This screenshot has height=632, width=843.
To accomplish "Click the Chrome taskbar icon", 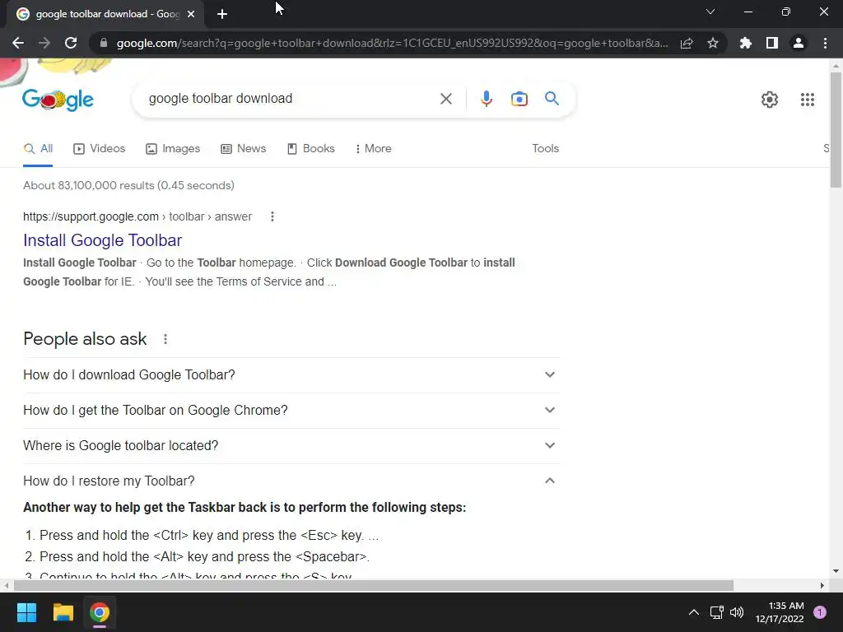I will 100,612.
